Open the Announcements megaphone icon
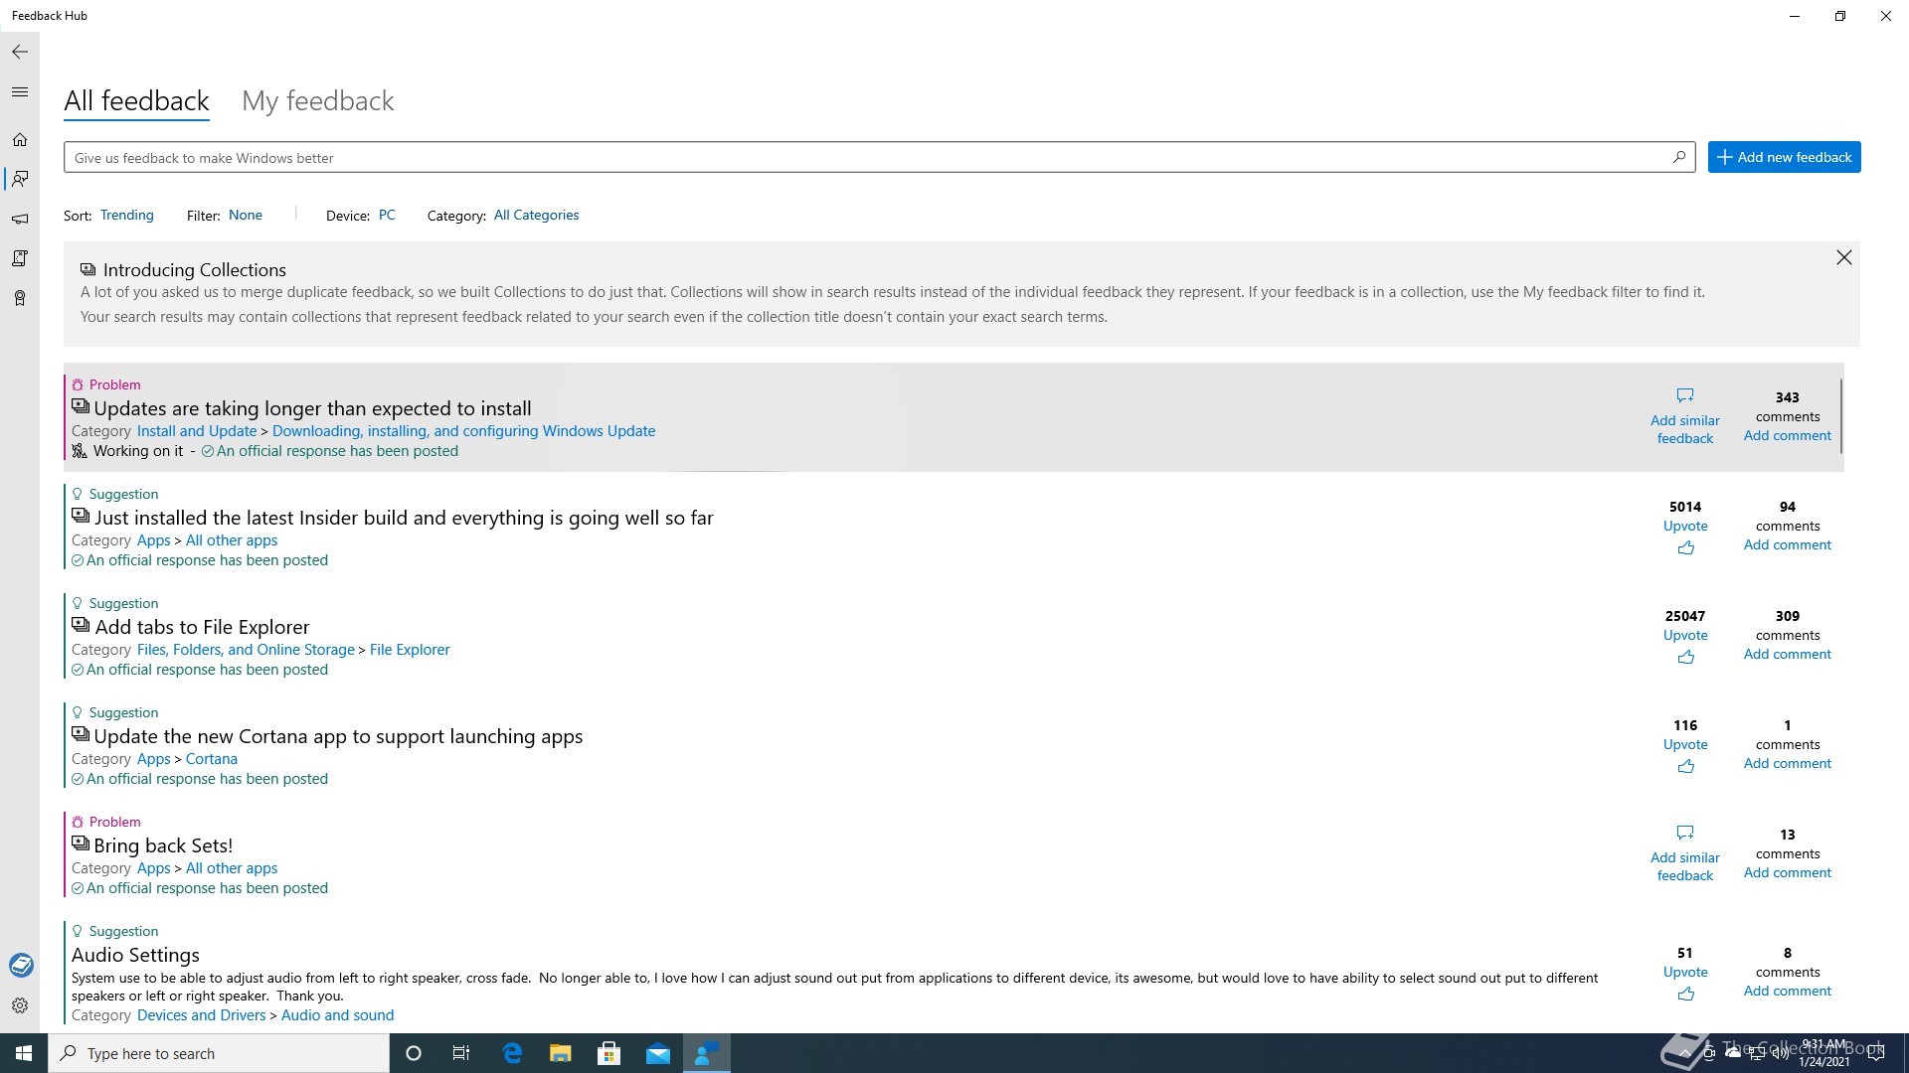The width and height of the screenshot is (1909, 1073). [20, 219]
